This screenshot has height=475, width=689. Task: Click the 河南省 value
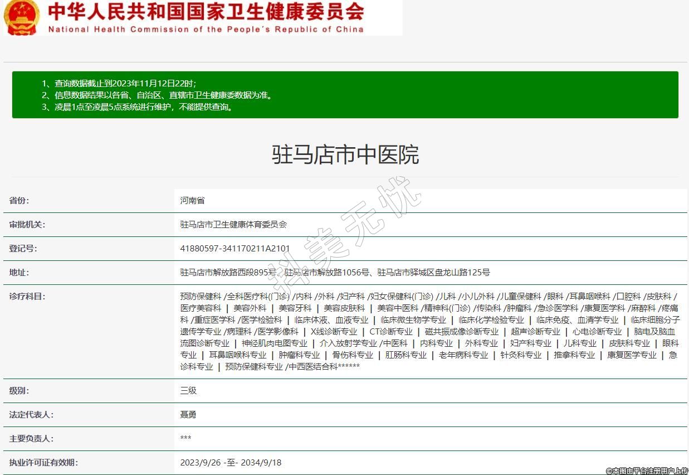pos(192,200)
